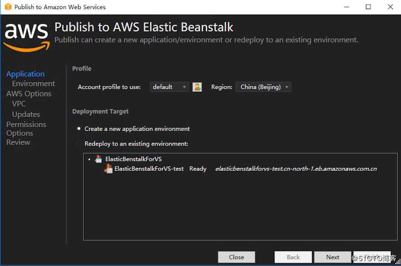The image size is (401, 266).
Task: Click the add account profile icon
Action: 197,87
